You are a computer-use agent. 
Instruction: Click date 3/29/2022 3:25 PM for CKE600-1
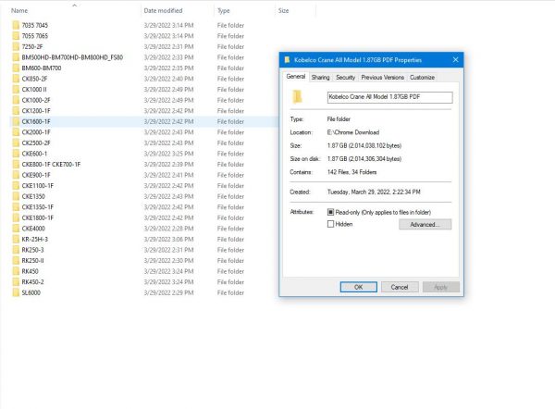pos(169,154)
